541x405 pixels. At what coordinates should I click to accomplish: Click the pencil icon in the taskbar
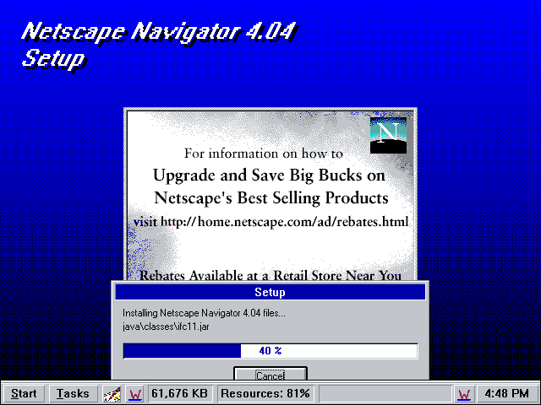112,393
